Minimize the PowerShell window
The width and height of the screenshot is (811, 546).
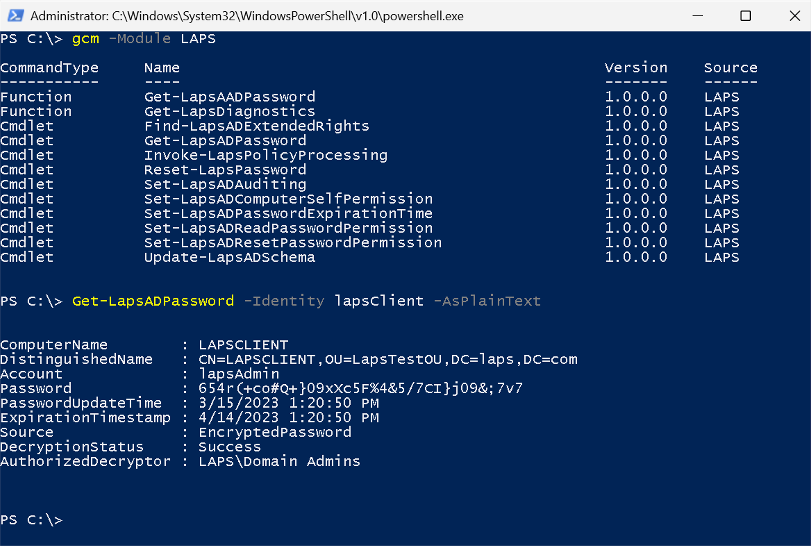pos(698,16)
